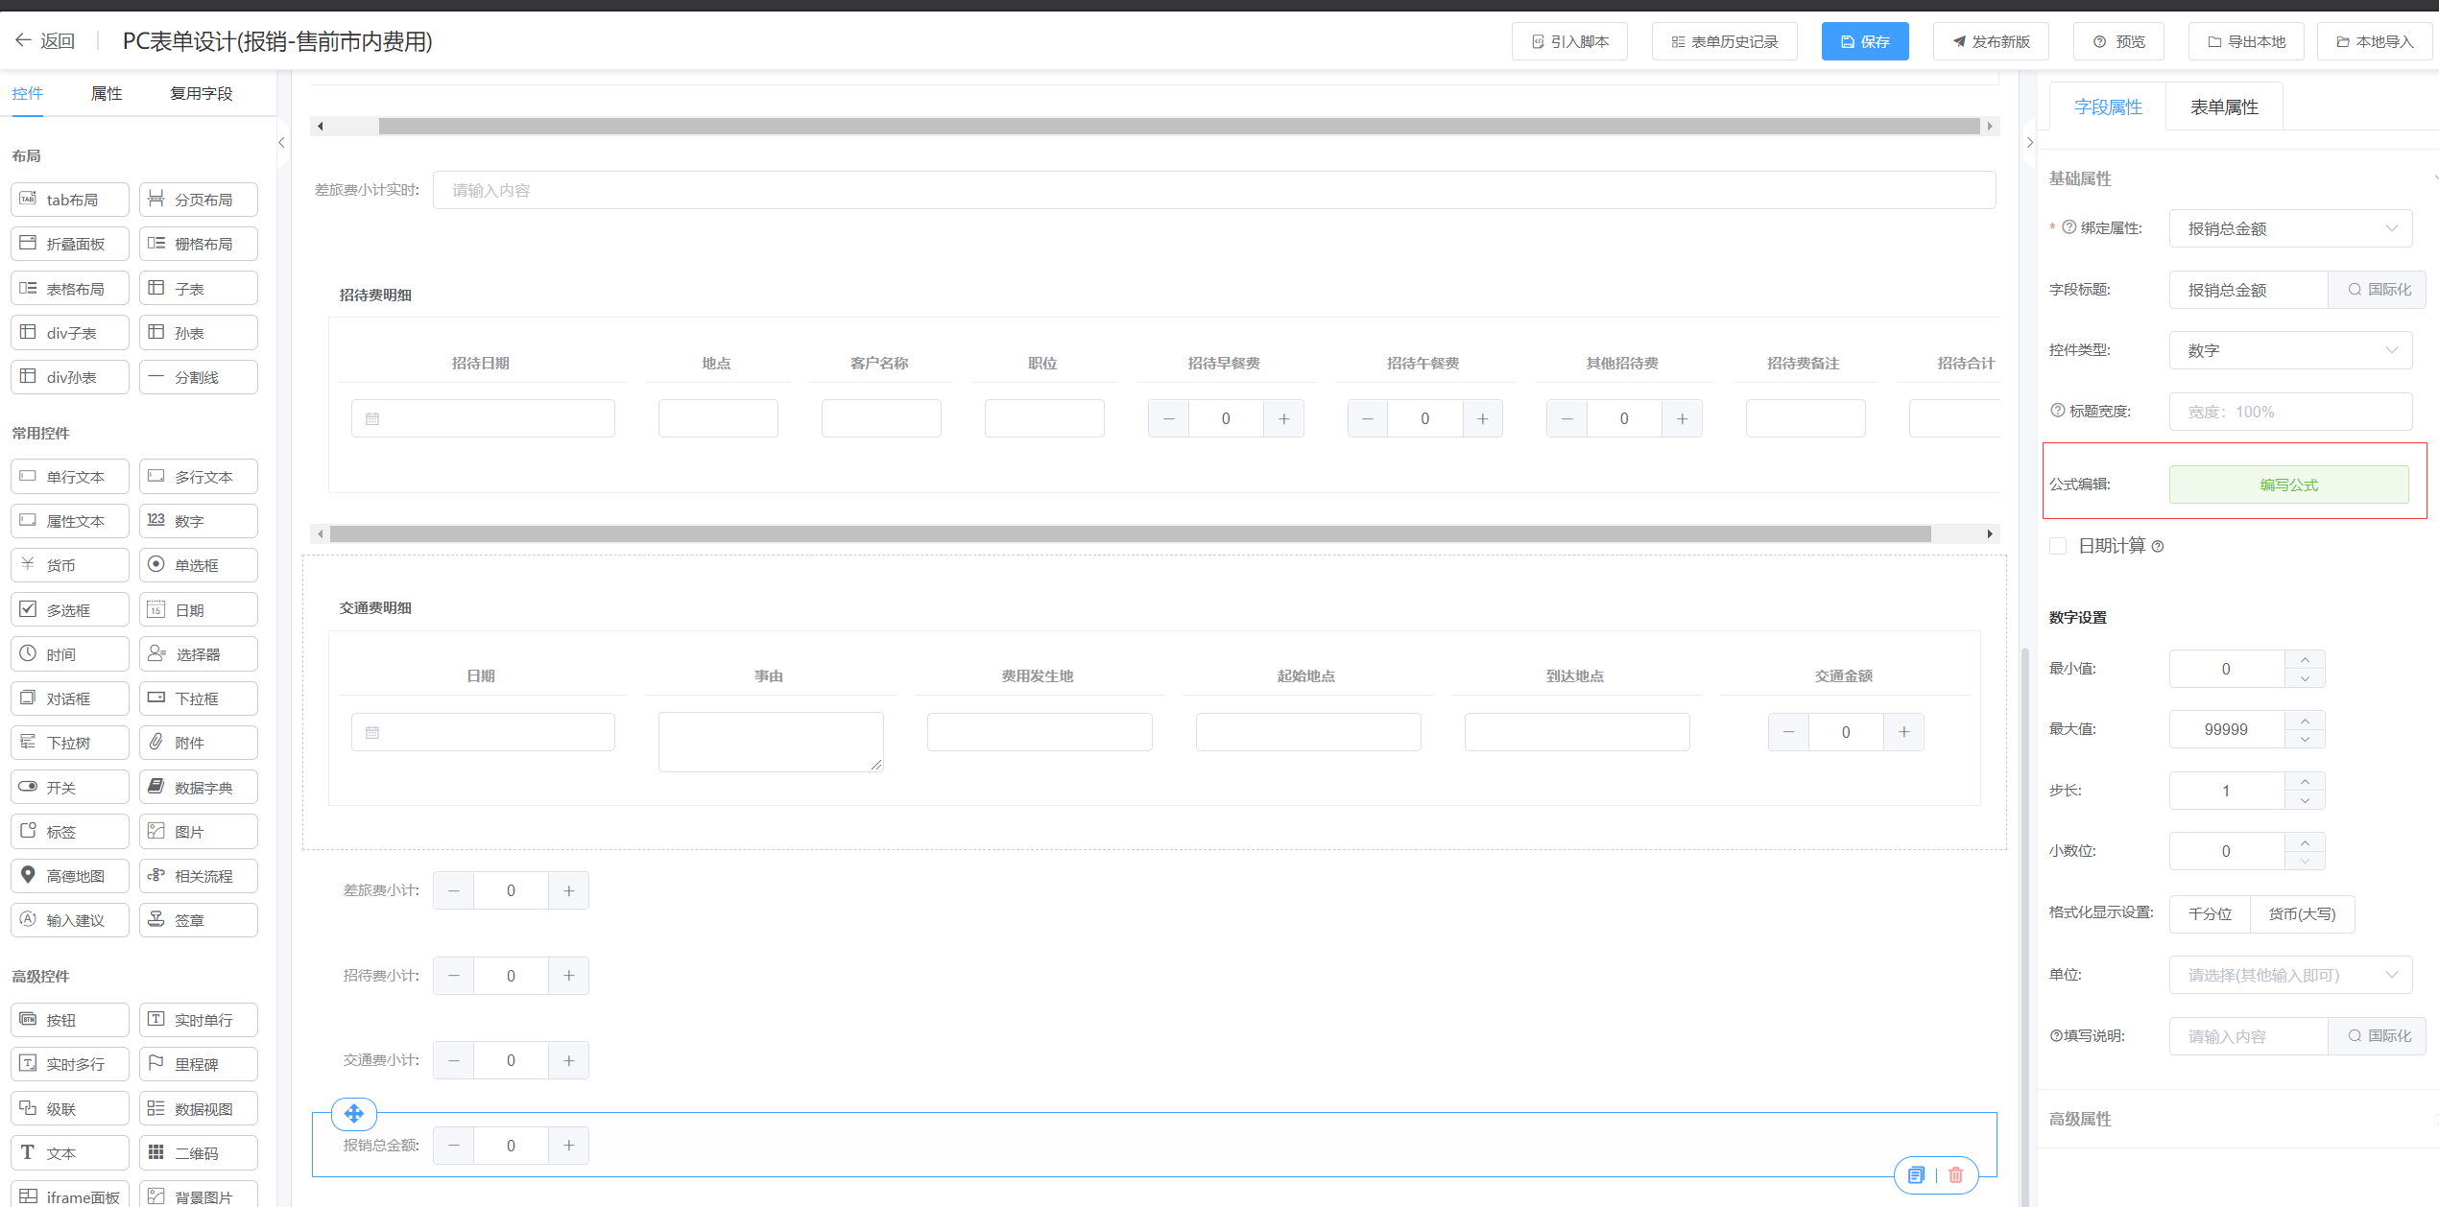Screen dimensions: 2439x1207
Task: Switch to the 表单属性 tab
Action: tap(2223, 107)
